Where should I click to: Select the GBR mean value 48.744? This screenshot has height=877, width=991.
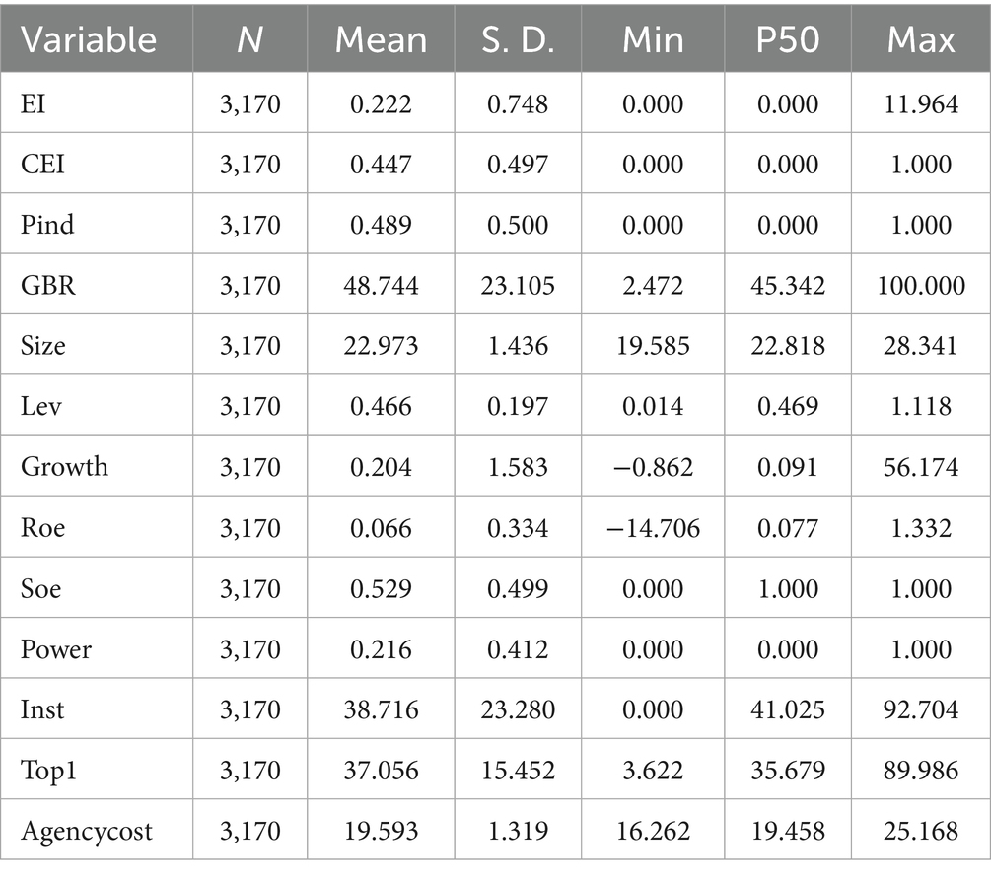point(381,286)
